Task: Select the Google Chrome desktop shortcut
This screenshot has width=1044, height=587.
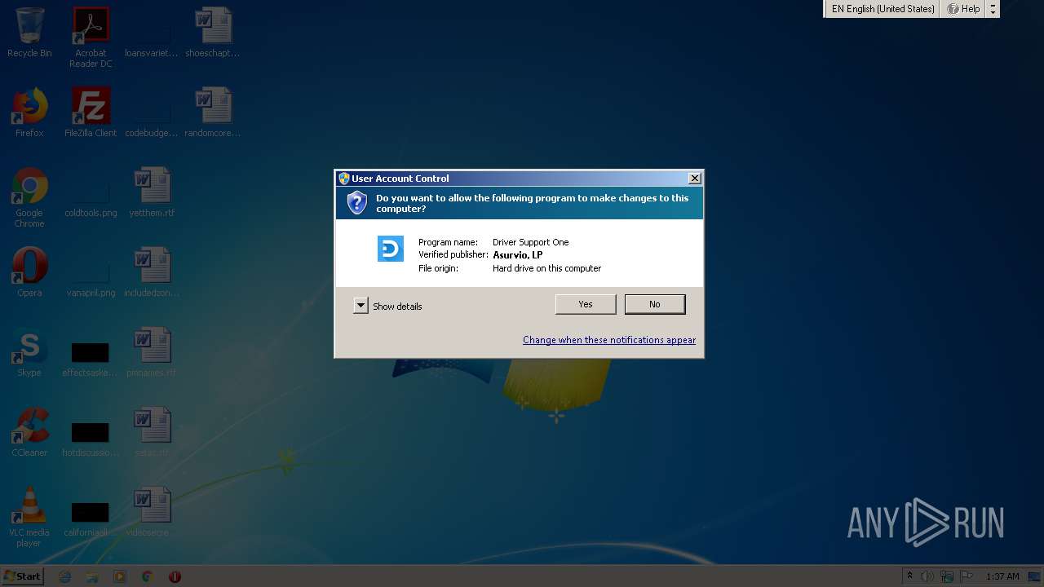Action: (x=29, y=197)
